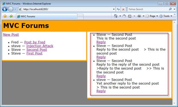
Task: Expand the address bar history dropdown
Action: (x=114, y=9)
